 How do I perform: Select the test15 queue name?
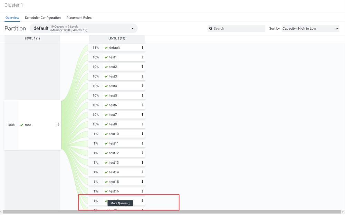(x=114, y=182)
